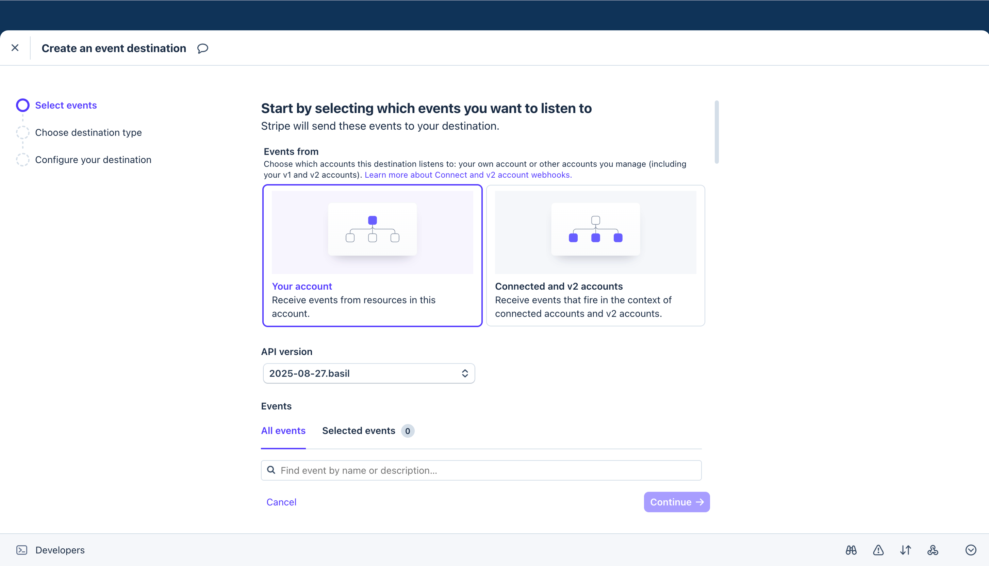Image resolution: width=989 pixels, height=566 pixels.
Task: Click the Continue button
Action: coord(676,502)
